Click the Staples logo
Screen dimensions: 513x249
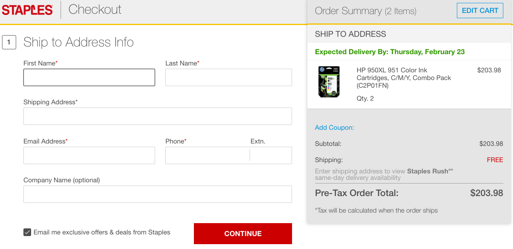tap(27, 10)
